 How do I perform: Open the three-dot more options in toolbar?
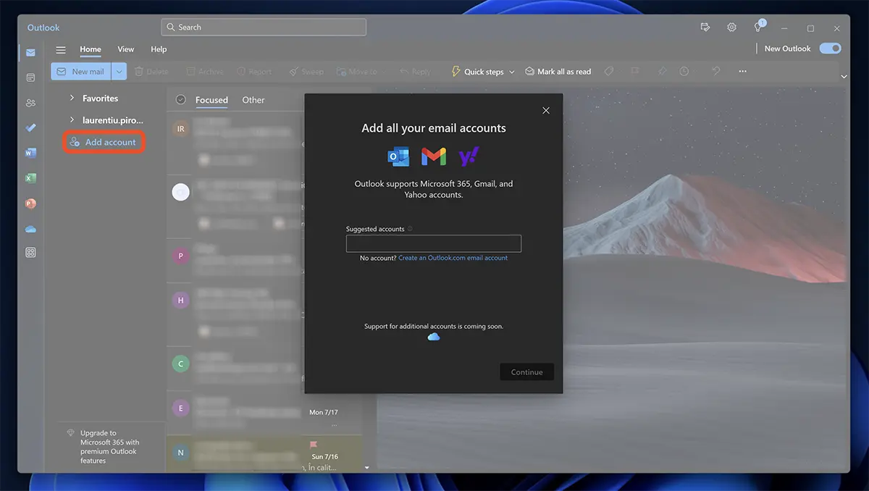742,71
